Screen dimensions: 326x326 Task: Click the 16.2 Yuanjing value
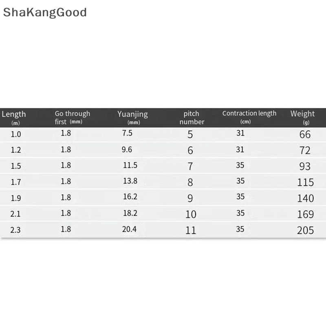[x=130, y=197]
